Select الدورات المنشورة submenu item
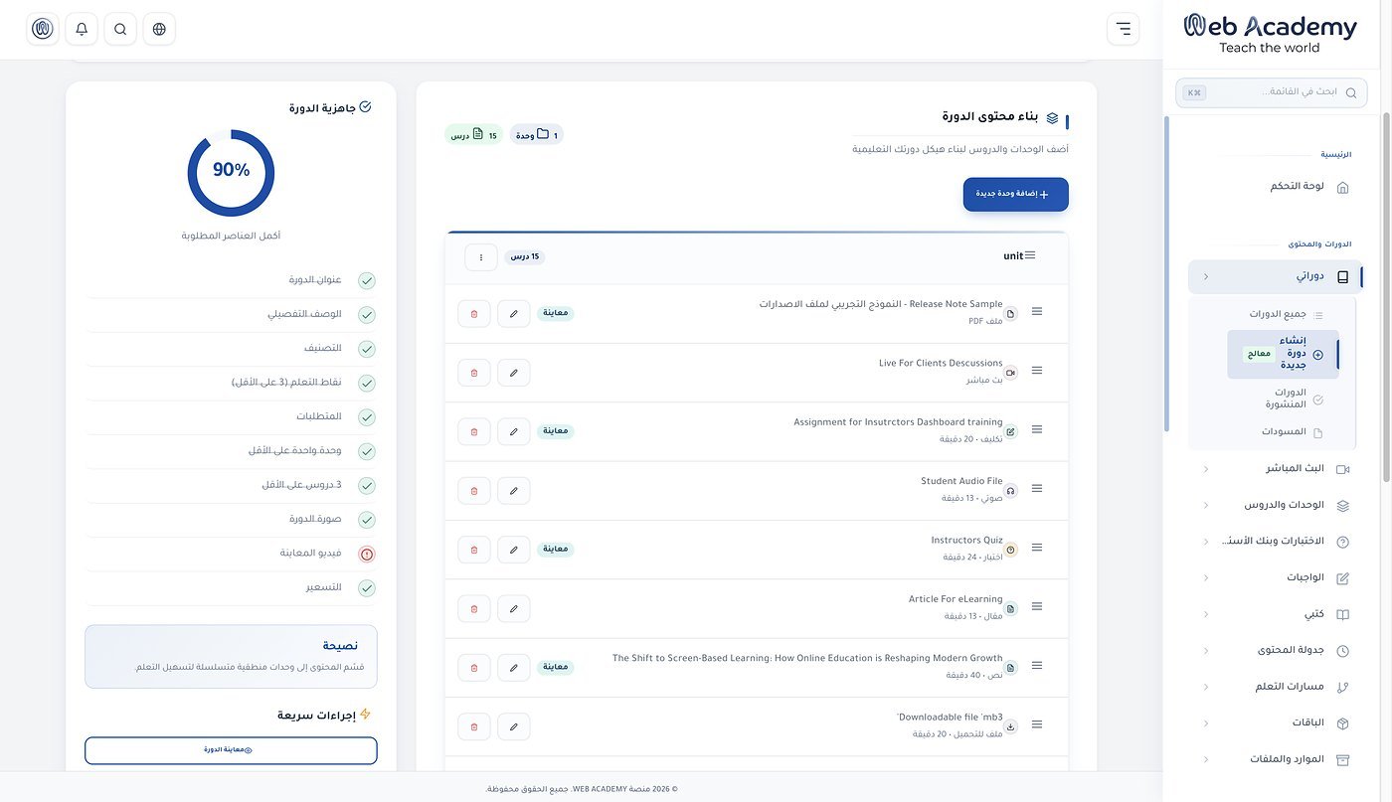1392x802 pixels. click(1284, 399)
